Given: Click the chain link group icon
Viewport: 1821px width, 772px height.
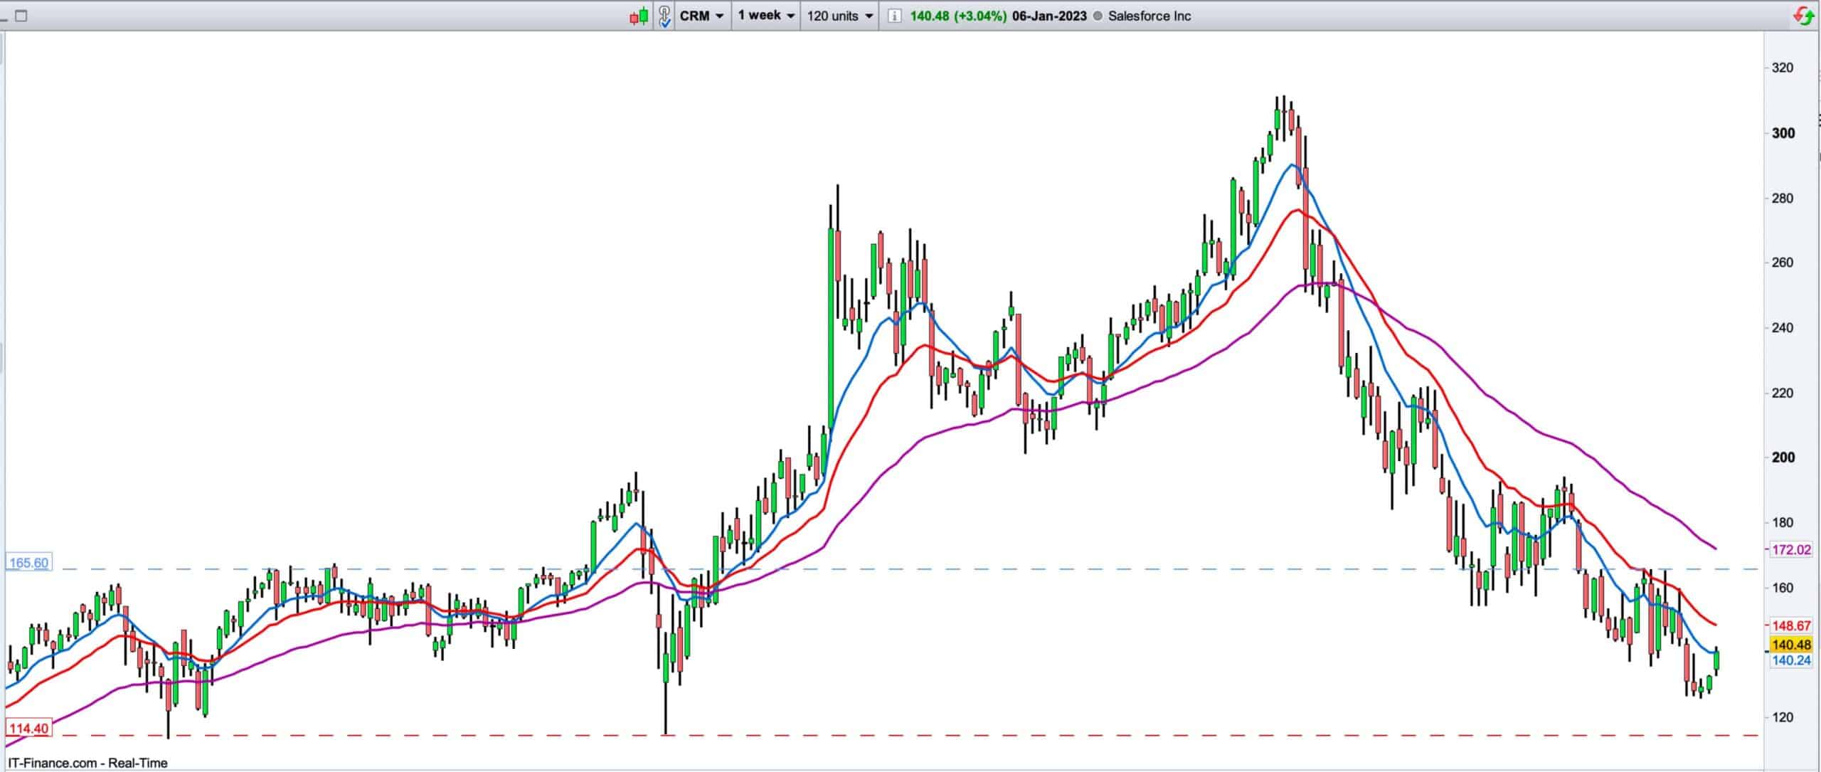Looking at the screenshot, I should [x=664, y=16].
